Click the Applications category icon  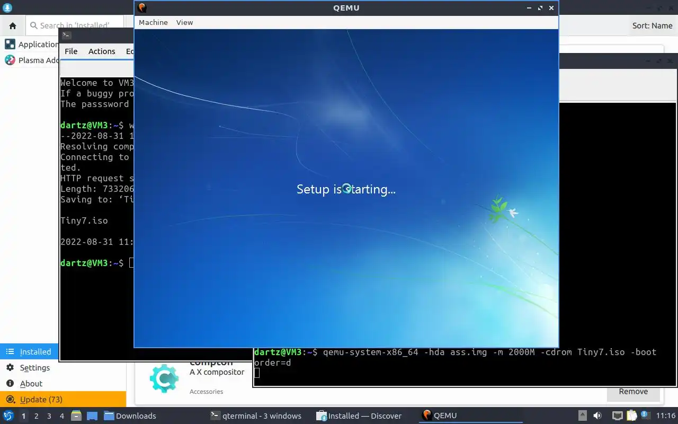coord(10,45)
